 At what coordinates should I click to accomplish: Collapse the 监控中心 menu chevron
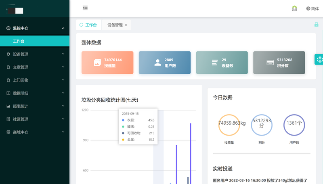[x=63, y=28]
